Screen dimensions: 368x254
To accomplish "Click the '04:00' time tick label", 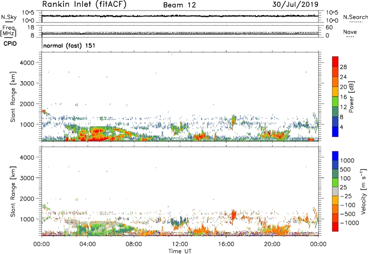I will click(x=87, y=244).
